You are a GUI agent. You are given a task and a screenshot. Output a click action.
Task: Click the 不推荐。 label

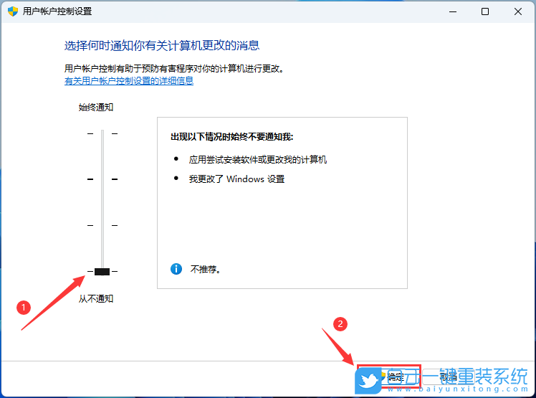(206, 270)
